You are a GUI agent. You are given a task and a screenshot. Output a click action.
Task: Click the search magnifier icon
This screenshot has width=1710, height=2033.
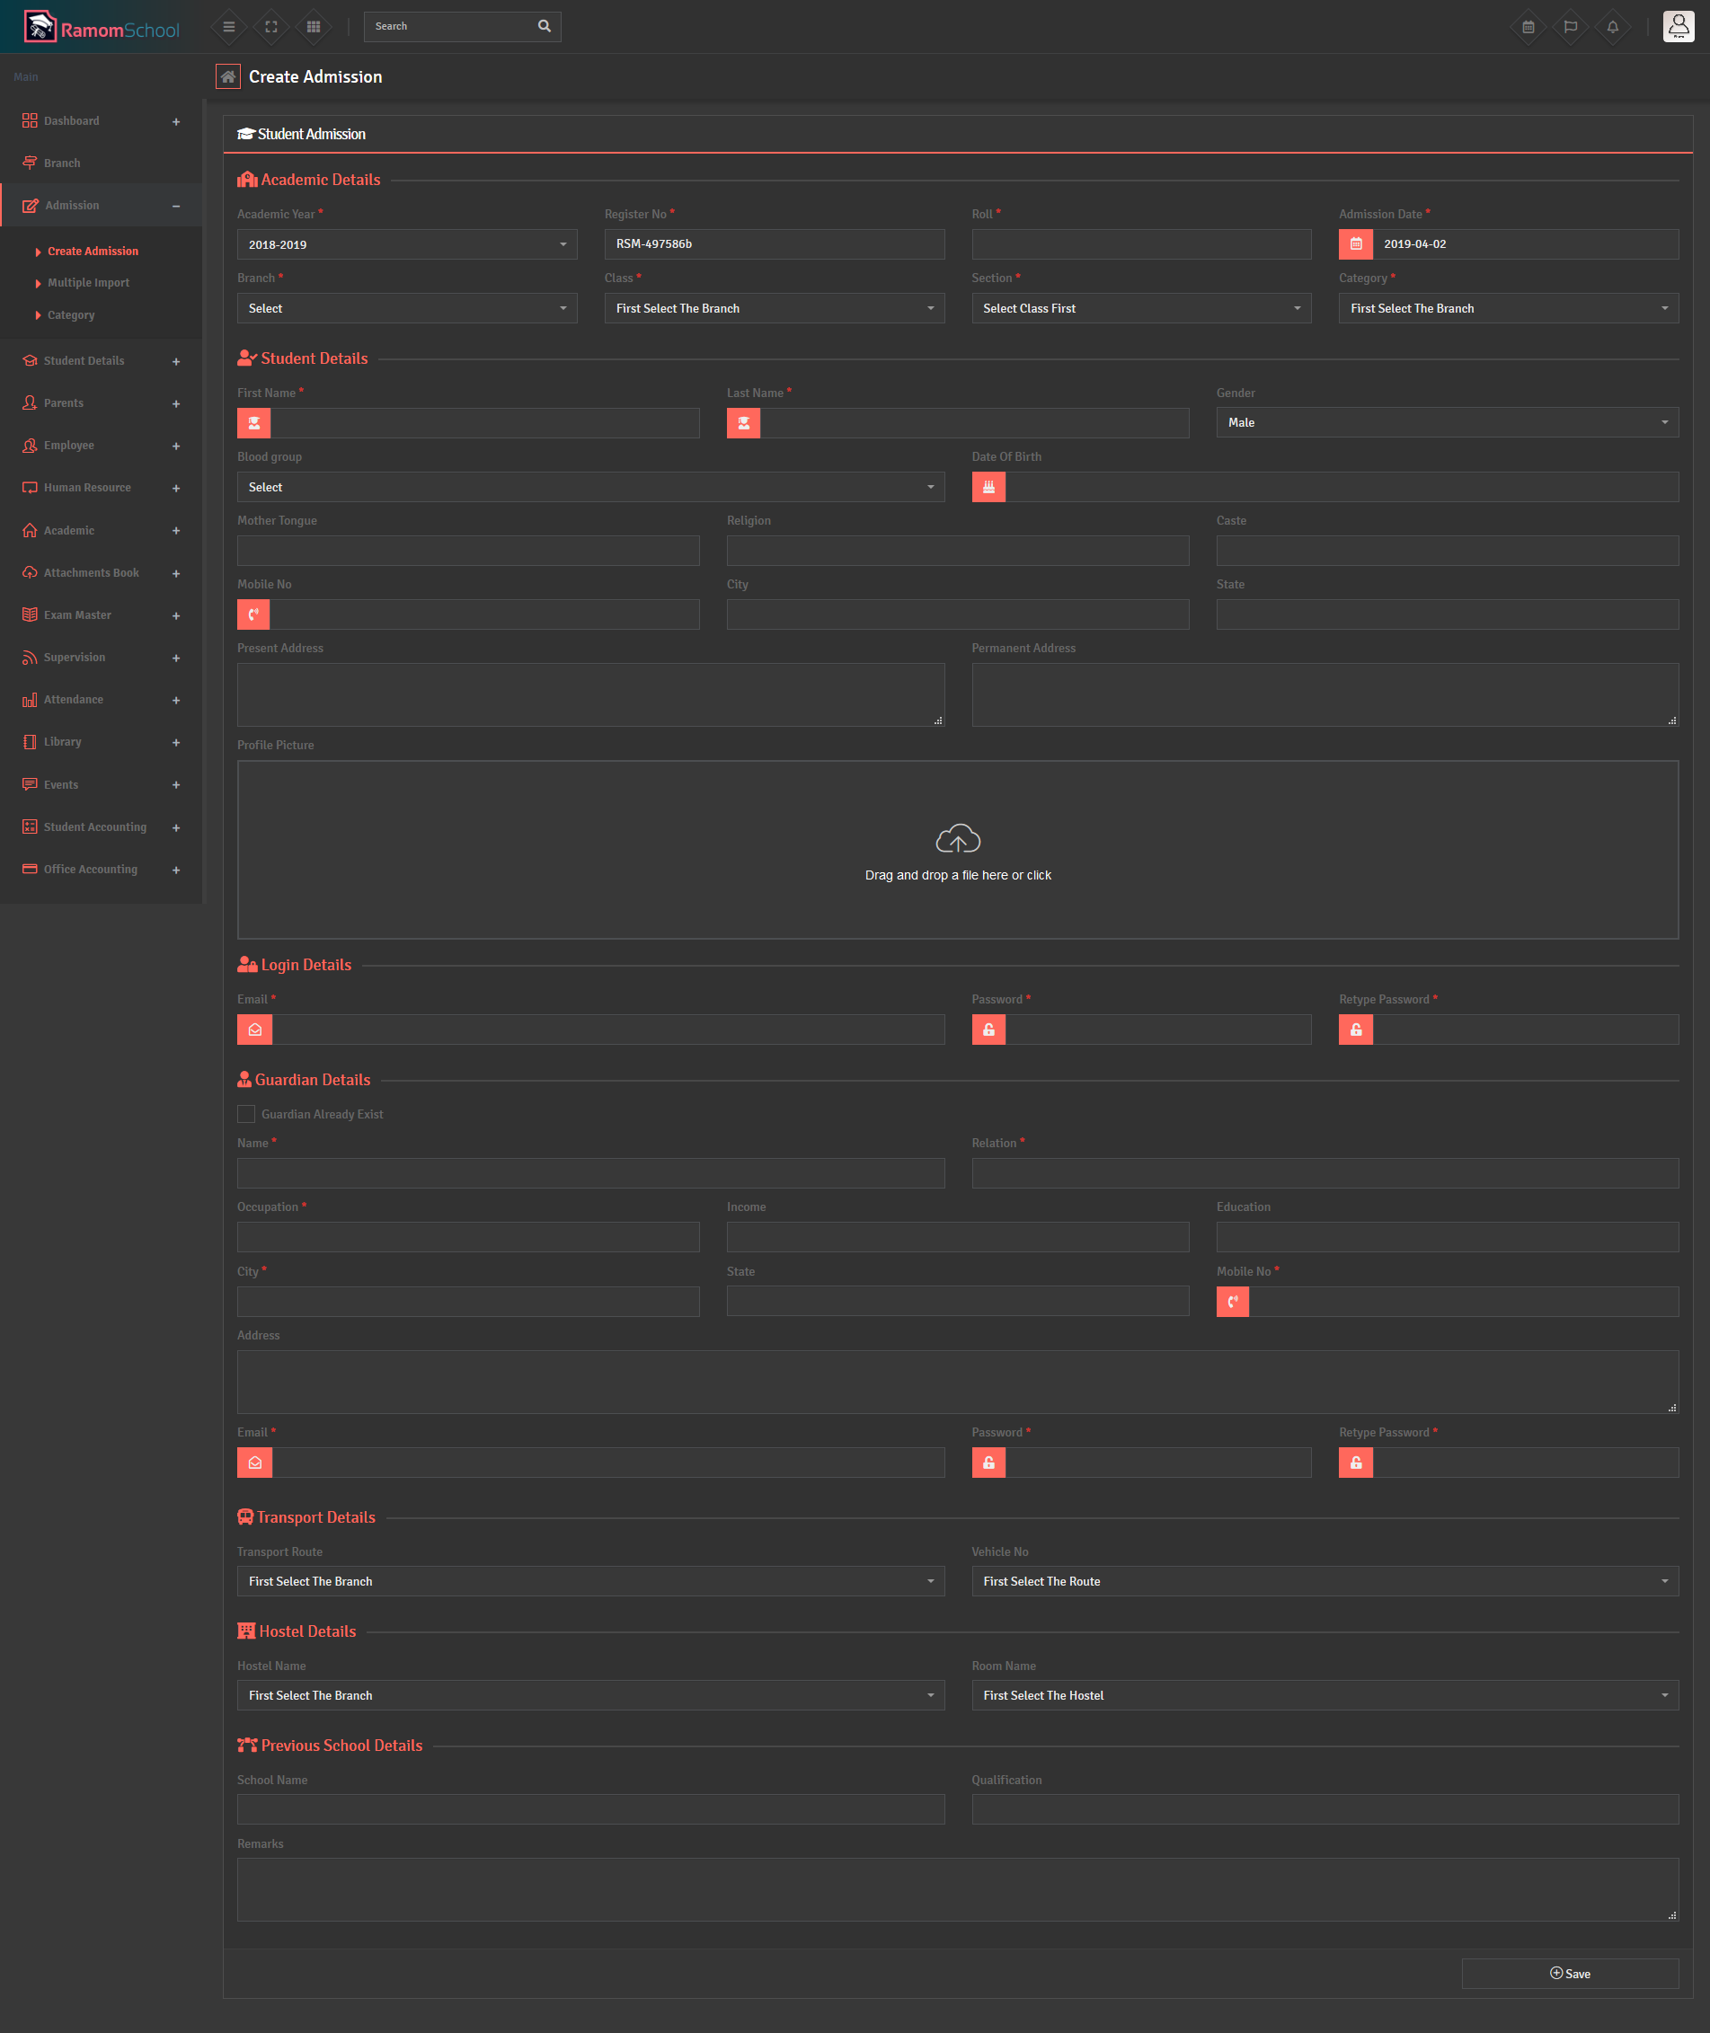[544, 26]
